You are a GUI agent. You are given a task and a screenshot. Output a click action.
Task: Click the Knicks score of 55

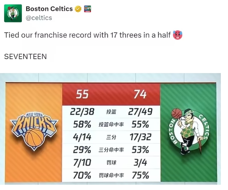(82, 94)
